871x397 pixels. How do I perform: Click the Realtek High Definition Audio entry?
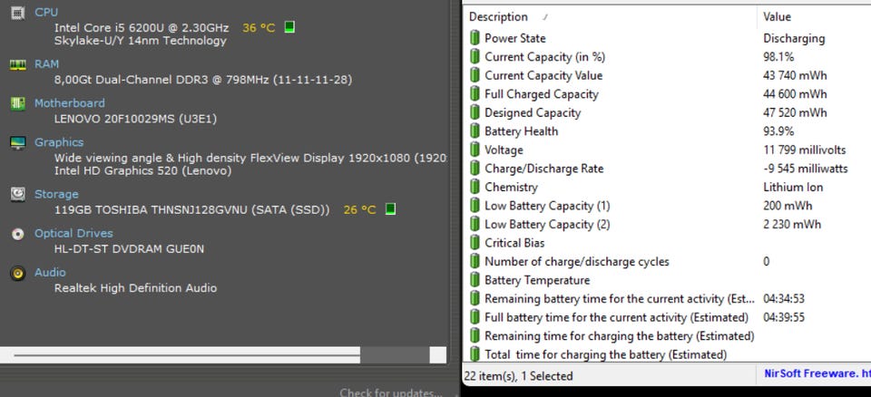pos(135,288)
